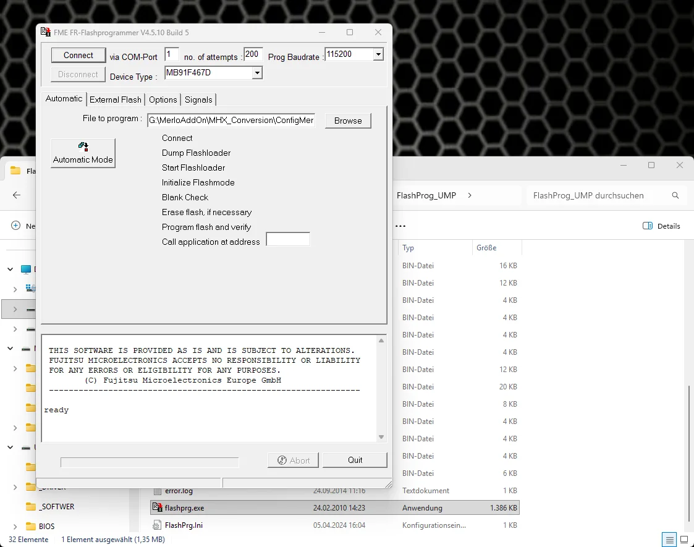Image resolution: width=694 pixels, height=547 pixels.
Task: Click the Call application at address input field
Action: coord(287,239)
